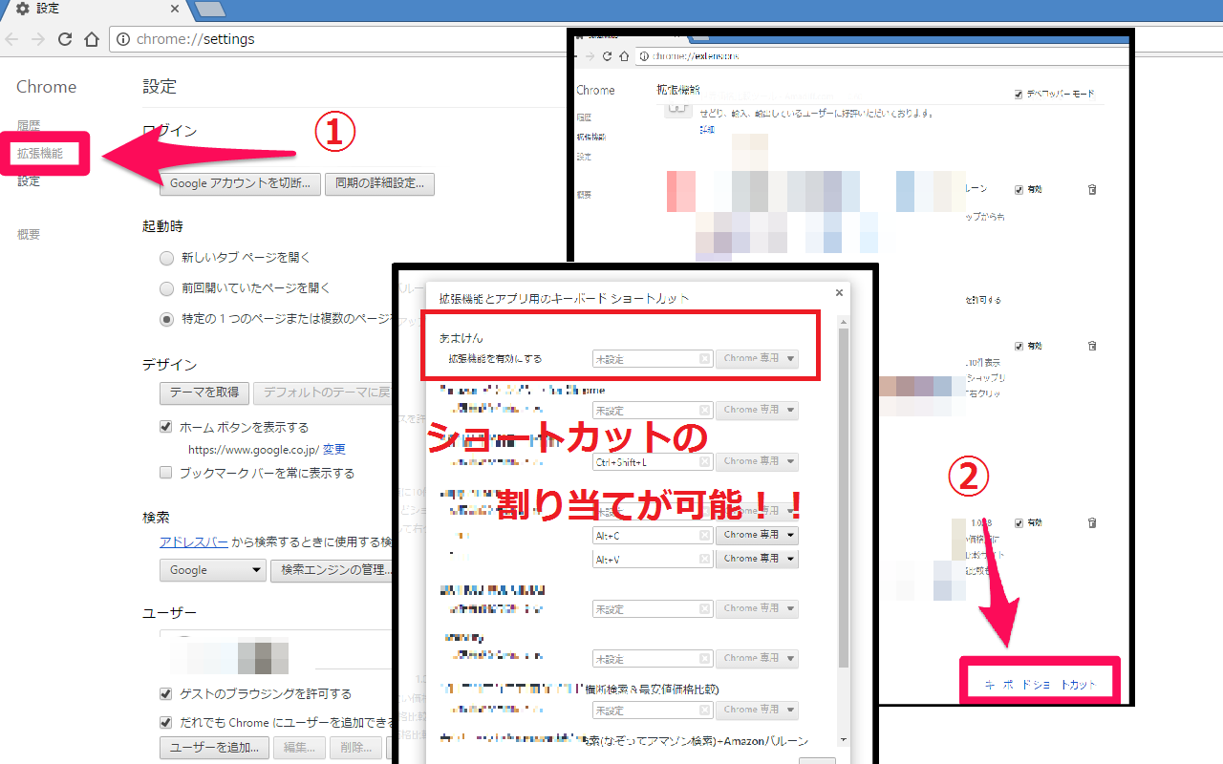Open Chrome 専用 dropdown beside Alt+C
This screenshot has width=1223, height=764.
[757, 535]
